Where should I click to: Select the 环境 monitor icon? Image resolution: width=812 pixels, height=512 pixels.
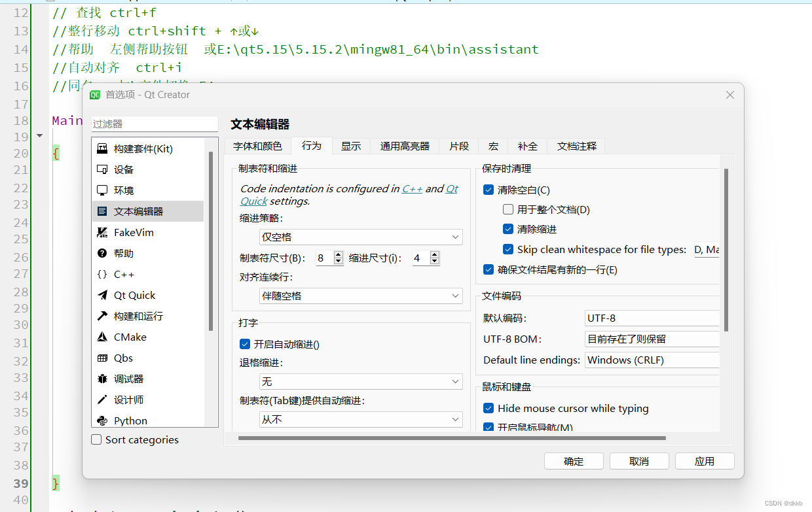(102, 190)
